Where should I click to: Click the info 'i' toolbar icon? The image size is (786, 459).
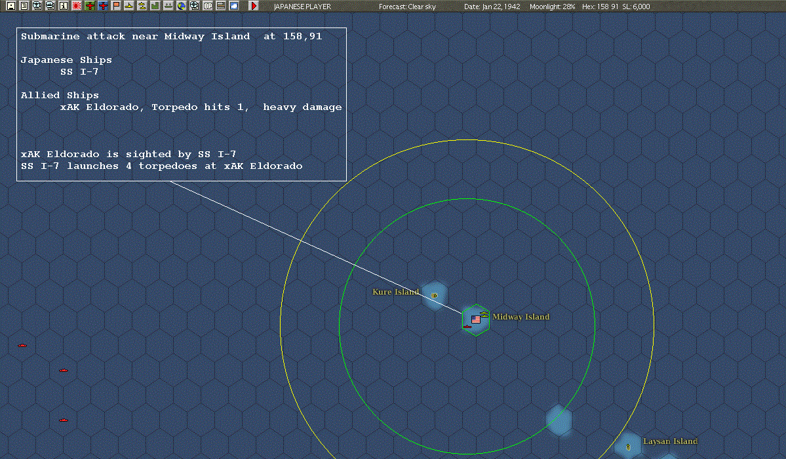pyautogui.click(x=63, y=6)
